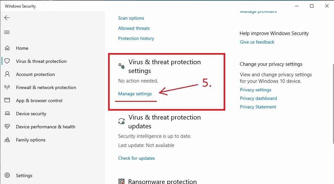334x184 pixels.
Task: Open the Firewall & network protection antenna icon
Action: click(7, 87)
